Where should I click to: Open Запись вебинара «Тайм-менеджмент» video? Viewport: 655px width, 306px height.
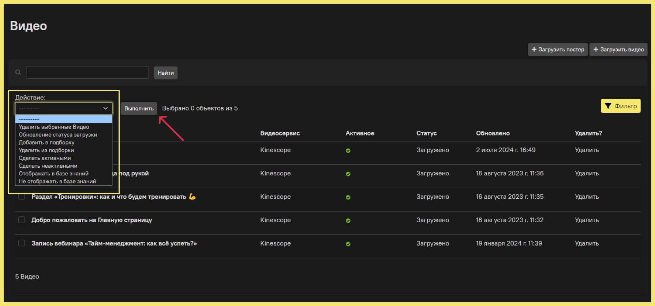coord(114,243)
